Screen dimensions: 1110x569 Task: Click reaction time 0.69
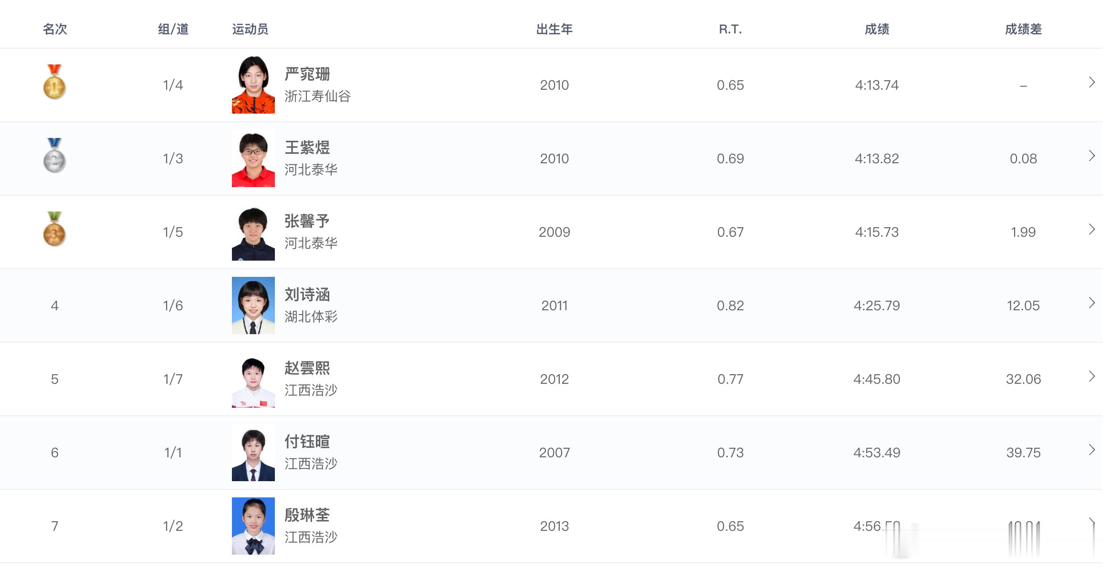(731, 158)
